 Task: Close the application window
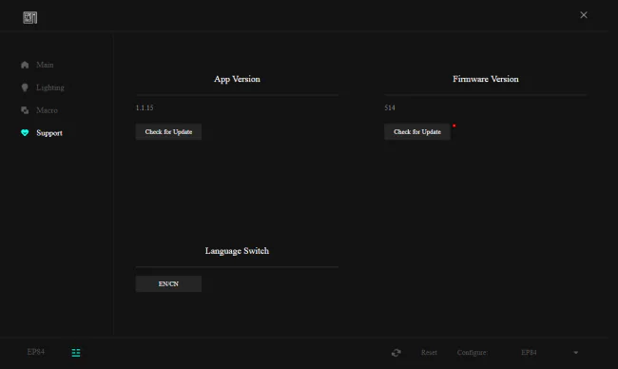(x=584, y=15)
